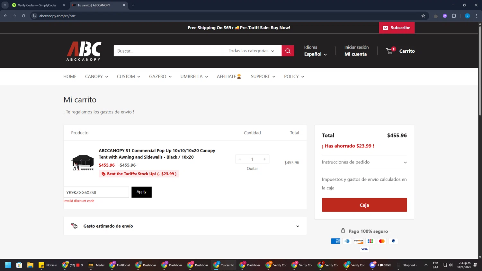Screen dimensions: 482x271
Task: Open a new browser tab
Action: pos(133,5)
